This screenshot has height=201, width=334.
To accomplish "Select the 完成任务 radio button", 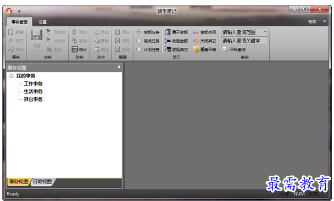I will 139,41.
